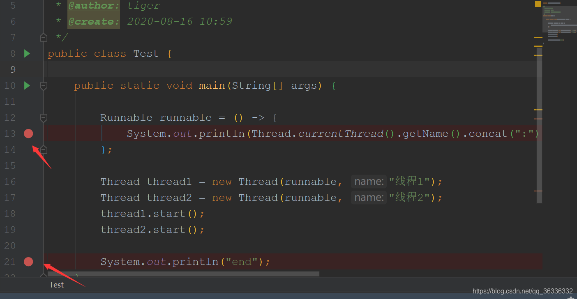Click the fold end marker on line 14

pyautogui.click(x=44, y=149)
